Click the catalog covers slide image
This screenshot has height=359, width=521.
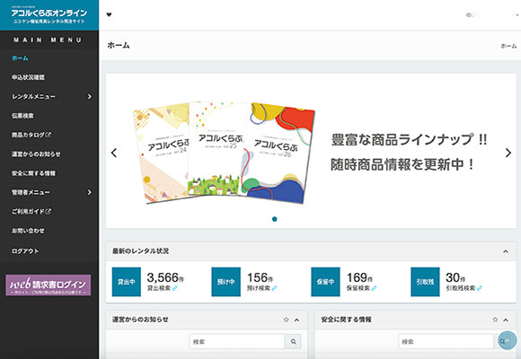[224, 153]
